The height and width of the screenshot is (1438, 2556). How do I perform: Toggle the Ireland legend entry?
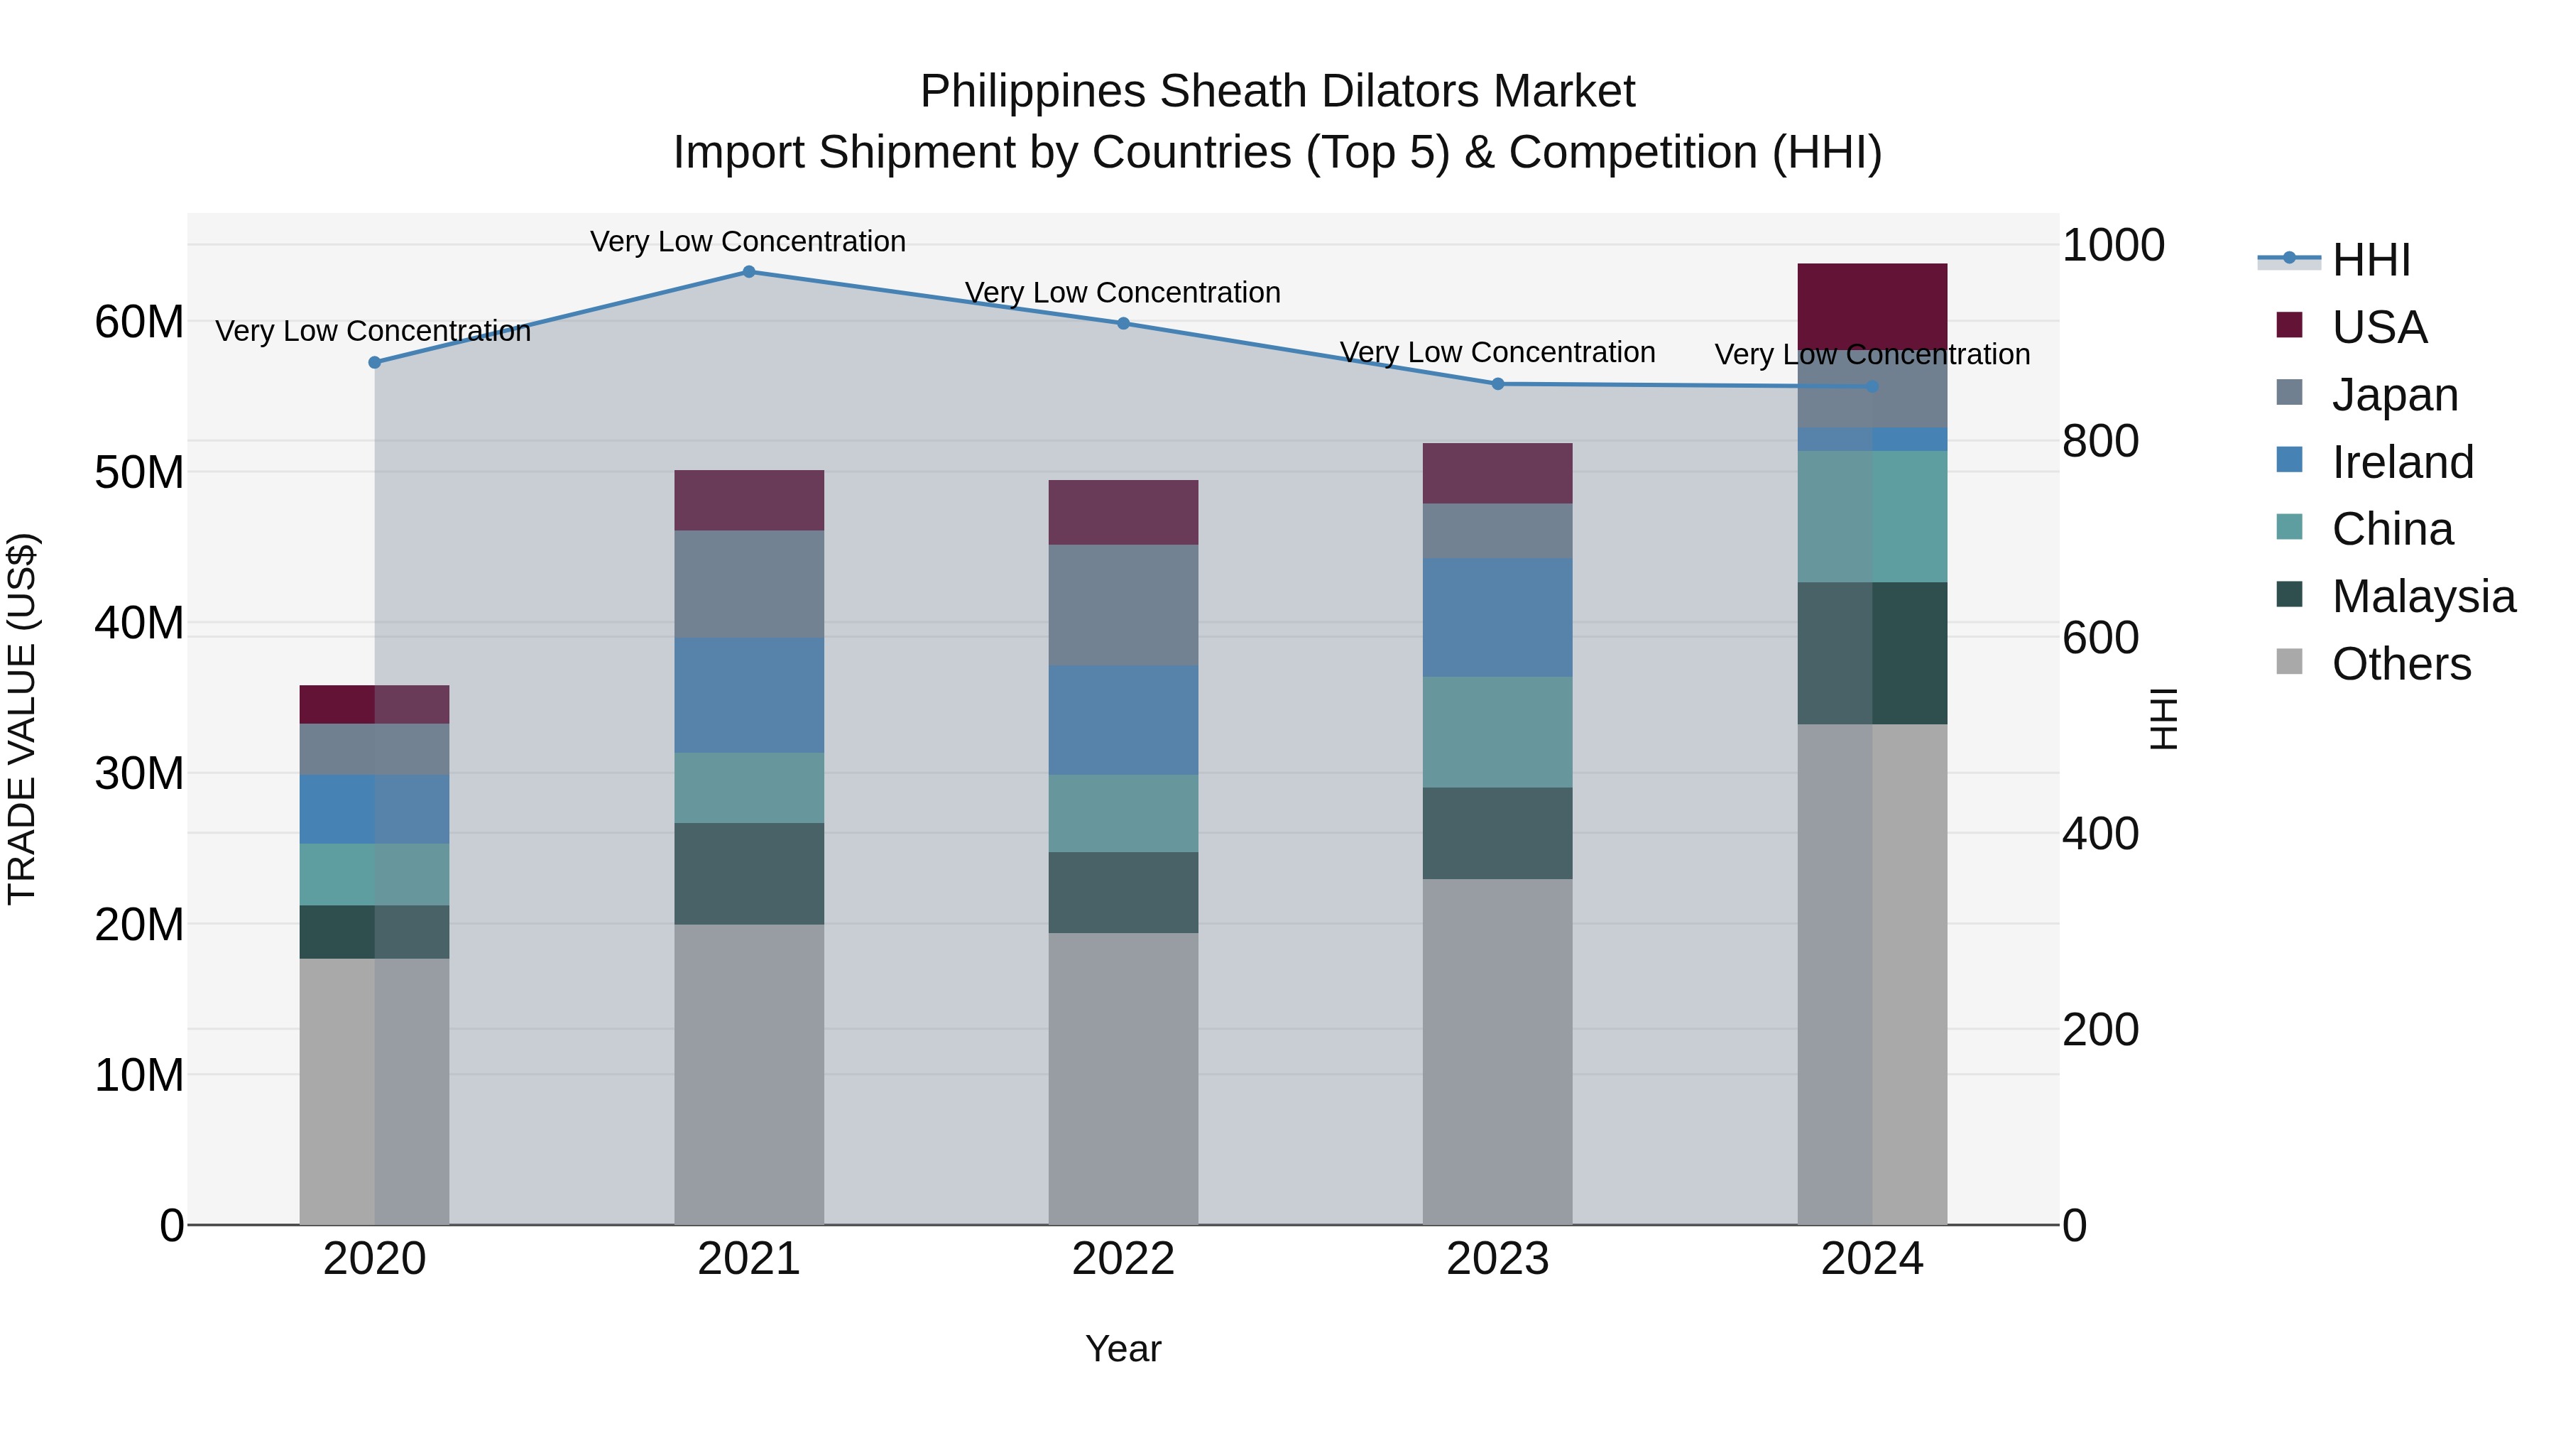point(2374,462)
